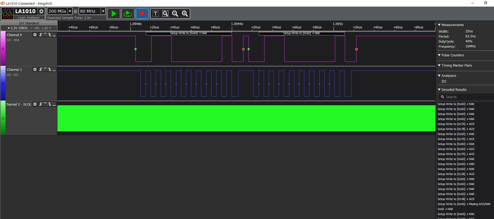Select the measured Period value 62.5ns
This screenshot has width=494, height=219.
coord(471,36)
